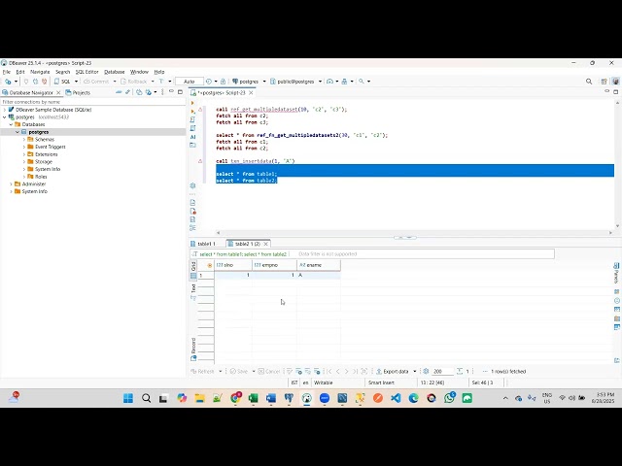Expand the Event Triggers folder
This screenshot has height=466, width=622.
pyautogui.click(x=24, y=147)
